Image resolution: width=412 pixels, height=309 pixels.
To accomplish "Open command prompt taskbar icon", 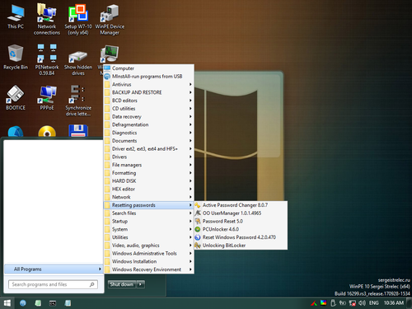I will pos(53,303).
